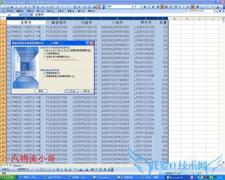
Task: Click the Borders icon
Action: pyautogui.click(x=202, y=7)
